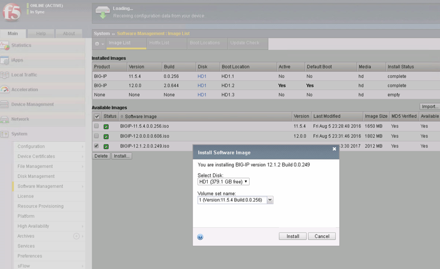Click the ONLINE (ACTIVE) status text

click(x=46, y=6)
